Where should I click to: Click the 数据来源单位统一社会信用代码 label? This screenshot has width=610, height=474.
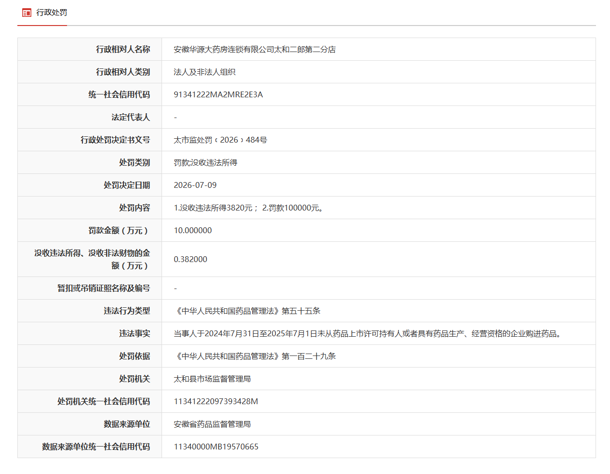pyautogui.click(x=96, y=447)
